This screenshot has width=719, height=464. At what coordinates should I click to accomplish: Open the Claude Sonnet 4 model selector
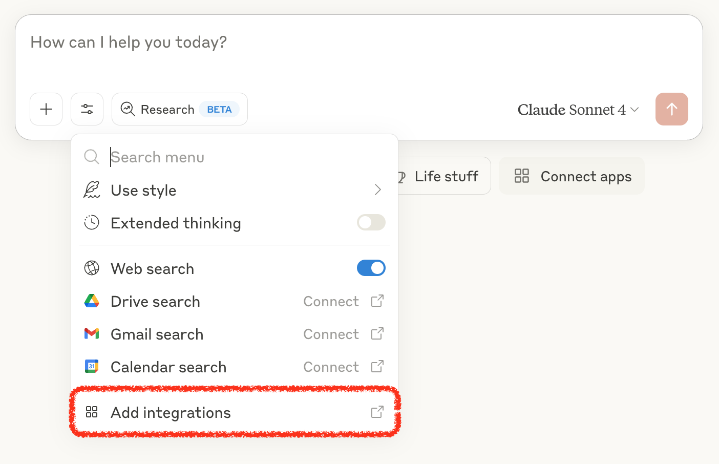[578, 110]
